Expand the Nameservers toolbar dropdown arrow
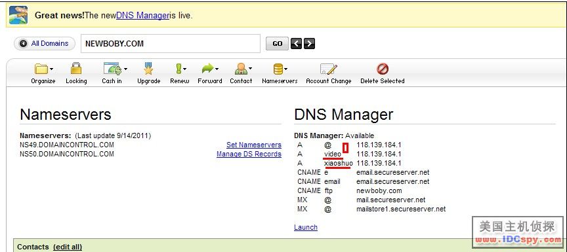 point(285,69)
